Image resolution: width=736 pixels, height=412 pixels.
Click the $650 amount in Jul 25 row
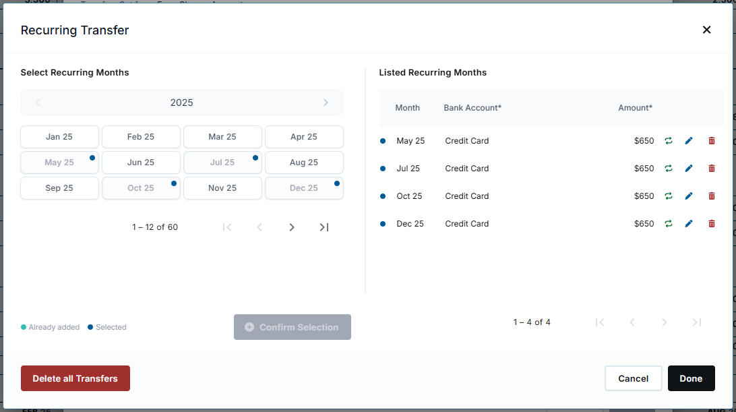[644, 168]
